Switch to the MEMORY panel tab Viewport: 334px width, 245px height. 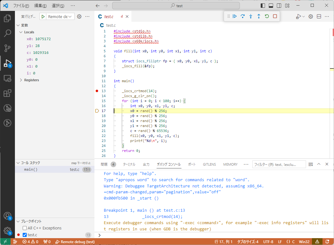point(230,164)
